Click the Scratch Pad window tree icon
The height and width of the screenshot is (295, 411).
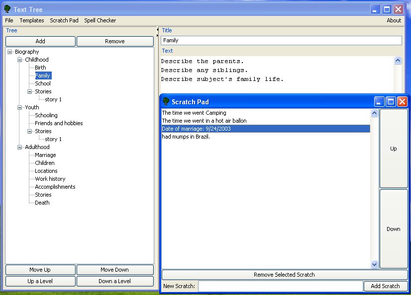pos(166,101)
